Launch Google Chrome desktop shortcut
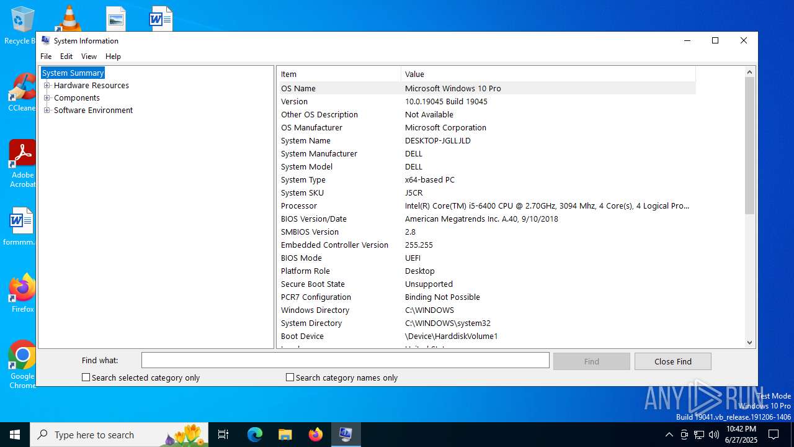 point(22,365)
